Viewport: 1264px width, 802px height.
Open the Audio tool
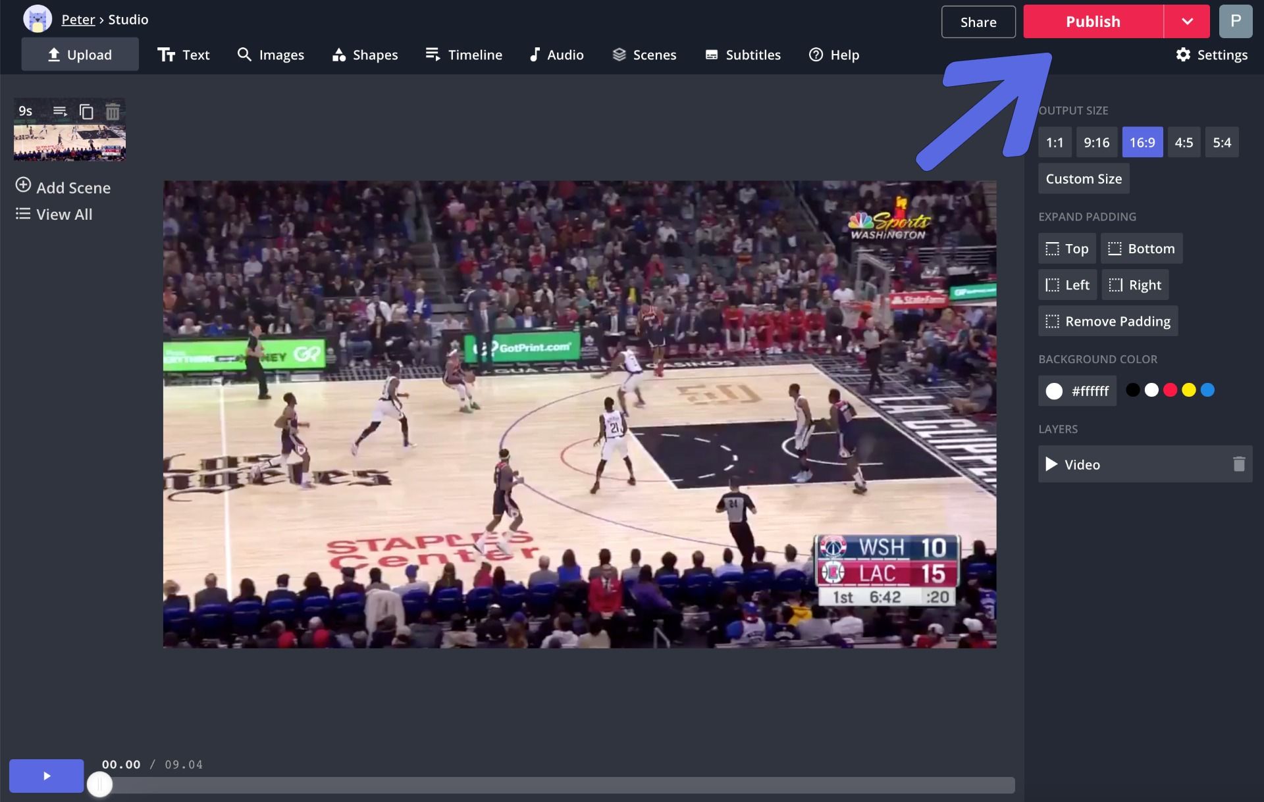point(556,55)
